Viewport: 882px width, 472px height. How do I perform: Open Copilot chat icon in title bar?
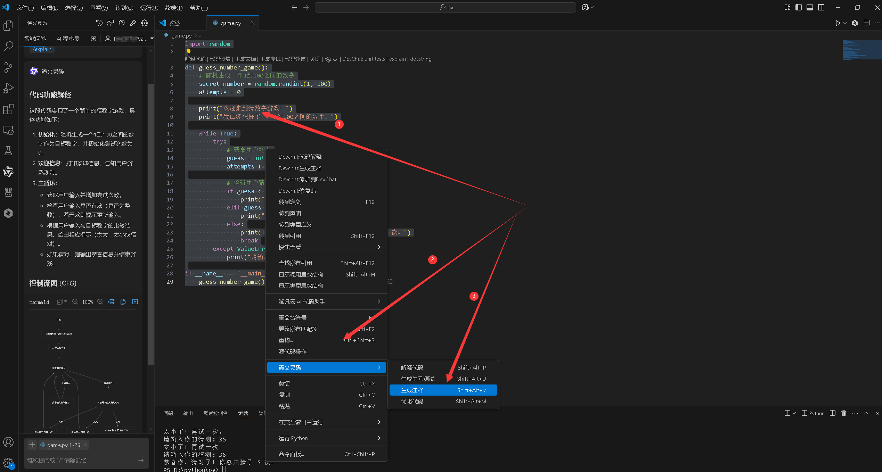[585, 7]
